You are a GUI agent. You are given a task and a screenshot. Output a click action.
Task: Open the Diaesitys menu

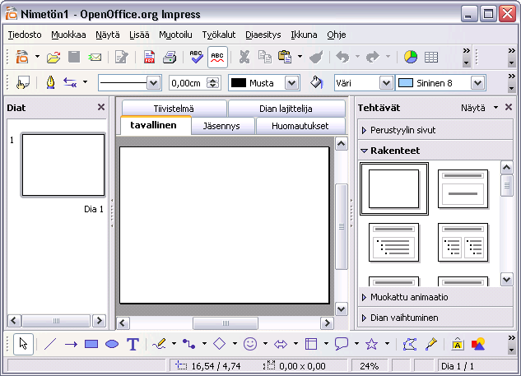point(263,35)
